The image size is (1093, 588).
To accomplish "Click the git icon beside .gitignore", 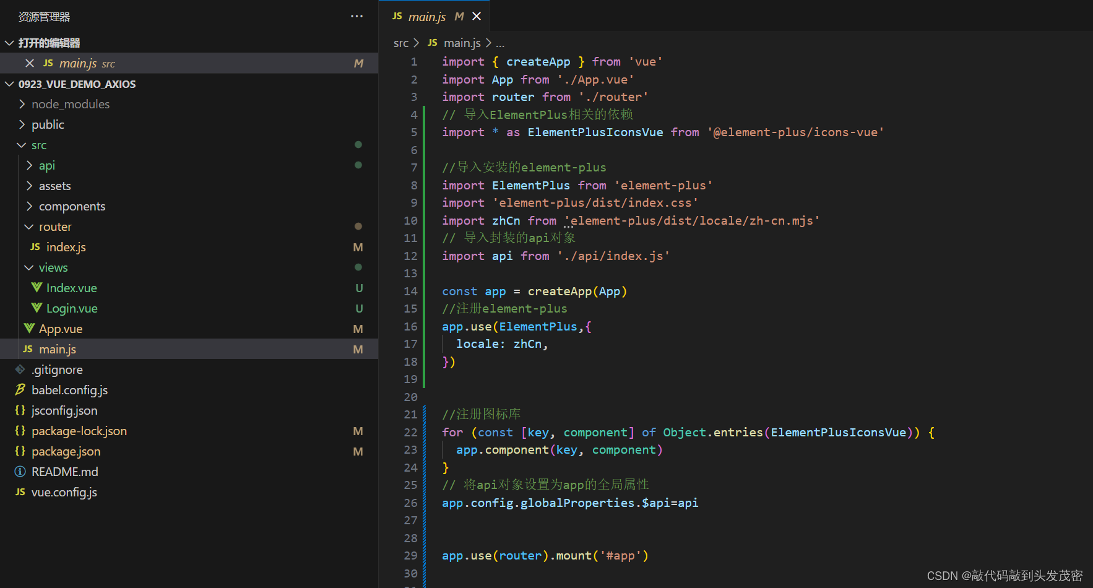I will pos(20,370).
